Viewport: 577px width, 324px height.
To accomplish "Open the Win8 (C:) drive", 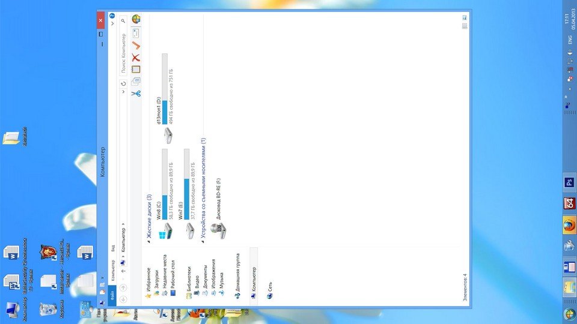I will click(165, 232).
